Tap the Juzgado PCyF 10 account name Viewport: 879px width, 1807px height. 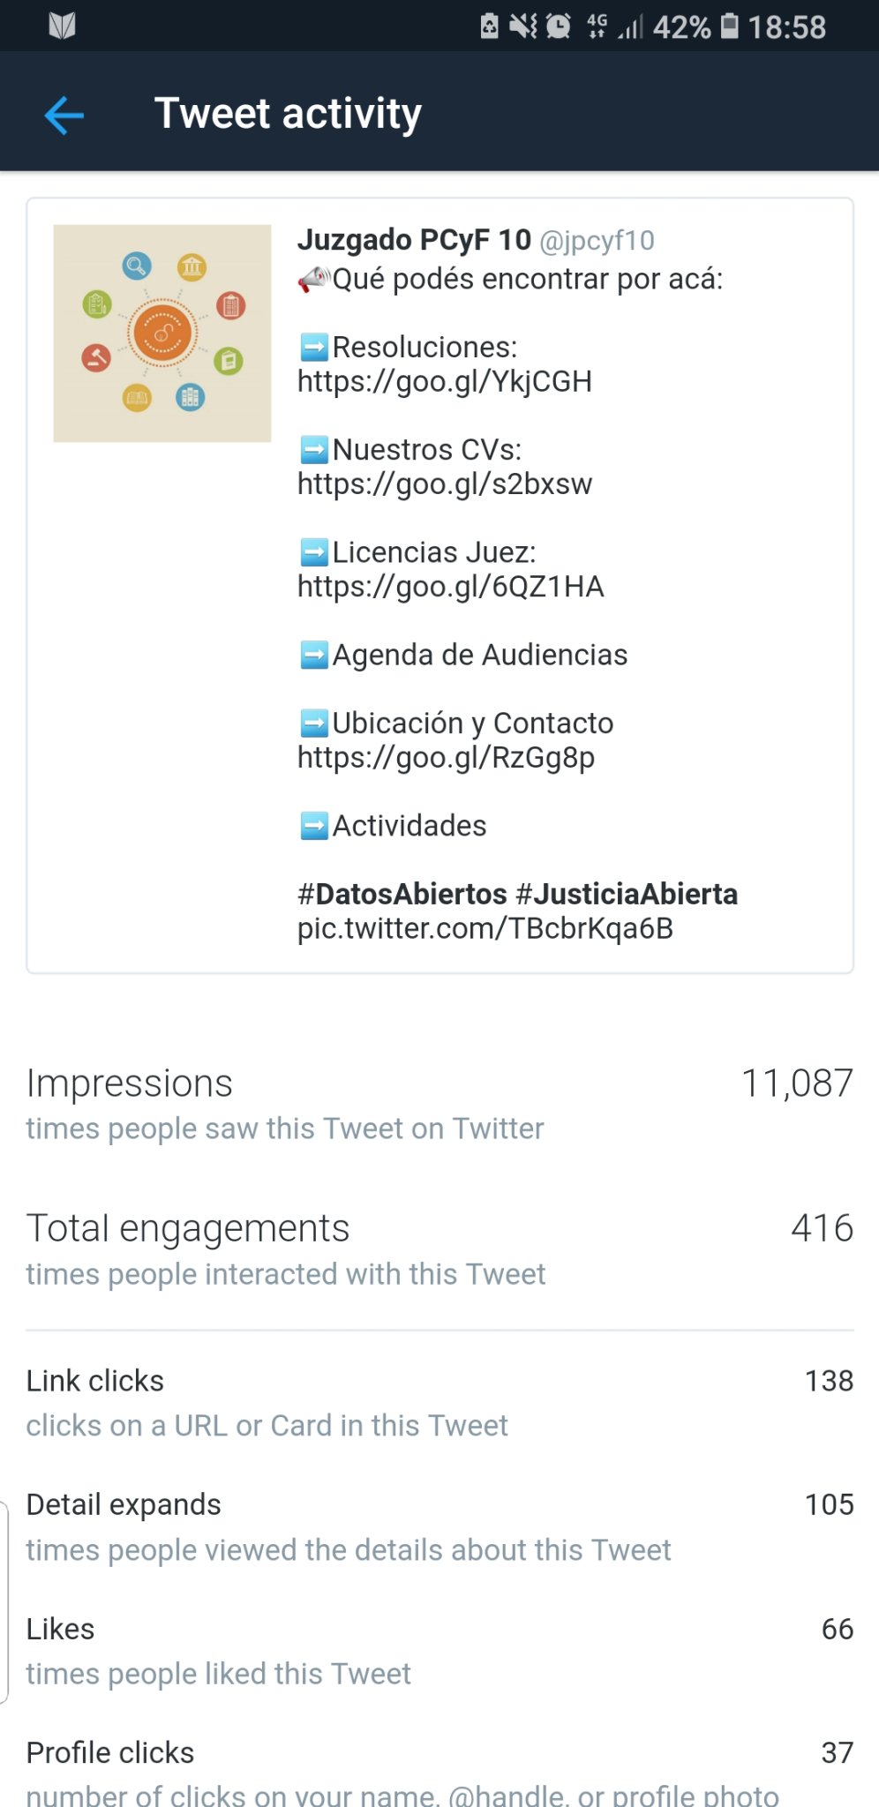pyautogui.click(x=414, y=240)
